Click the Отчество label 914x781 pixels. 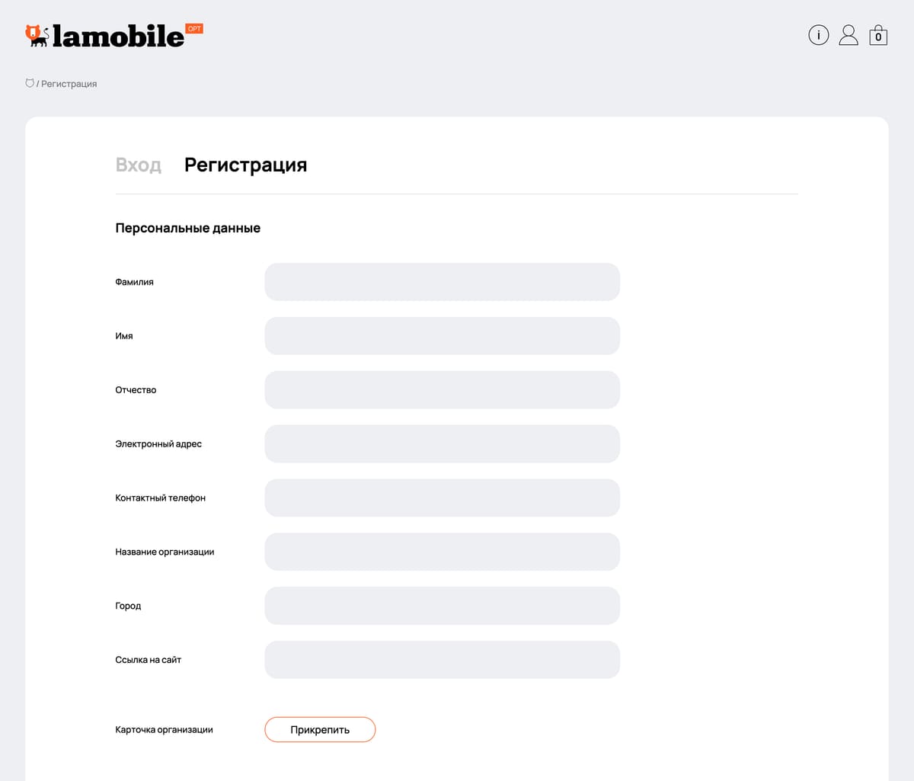click(136, 390)
